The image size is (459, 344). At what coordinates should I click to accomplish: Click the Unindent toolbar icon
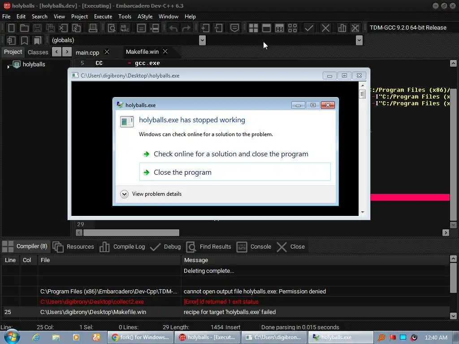218,28
